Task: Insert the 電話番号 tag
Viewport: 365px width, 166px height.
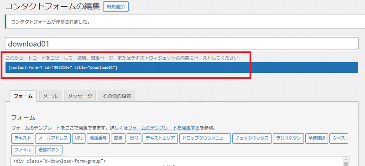Action: click(x=98, y=138)
